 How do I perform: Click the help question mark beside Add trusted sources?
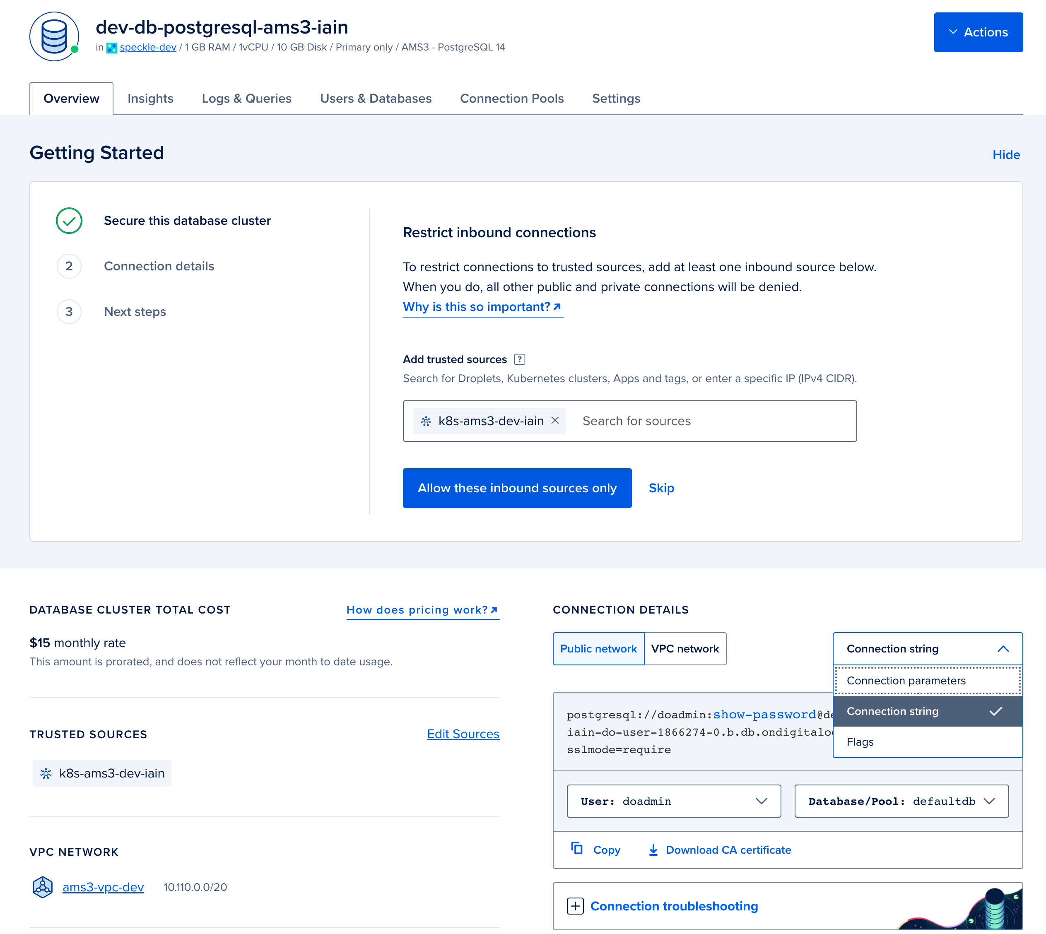519,359
